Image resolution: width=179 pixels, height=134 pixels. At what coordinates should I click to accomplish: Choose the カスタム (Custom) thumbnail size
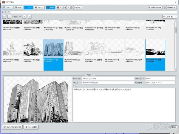(x=77, y=7)
